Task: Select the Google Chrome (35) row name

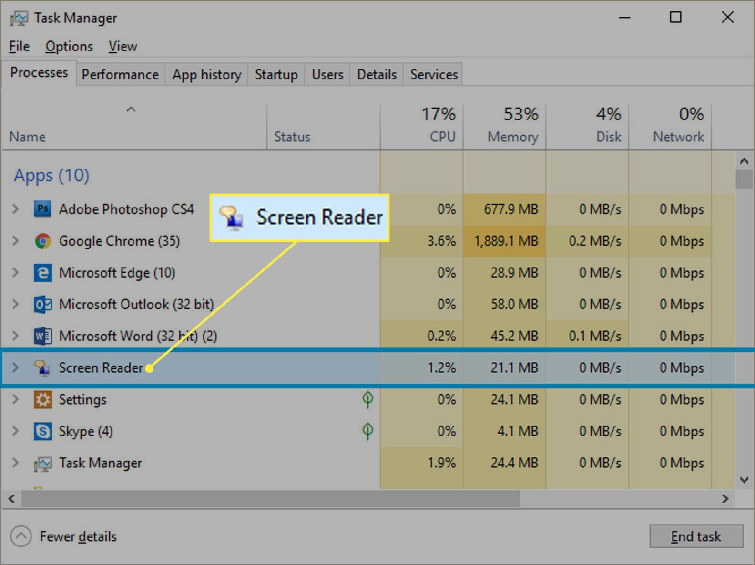Action: [x=119, y=241]
